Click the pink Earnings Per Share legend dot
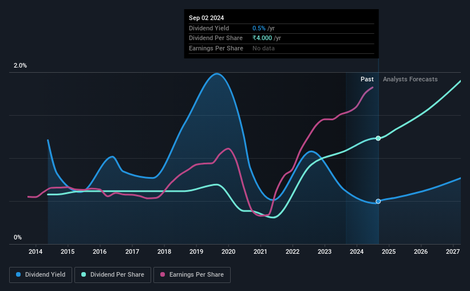The height and width of the screenshot is (291, 470). pyautogui.click(x=163, y=274)
